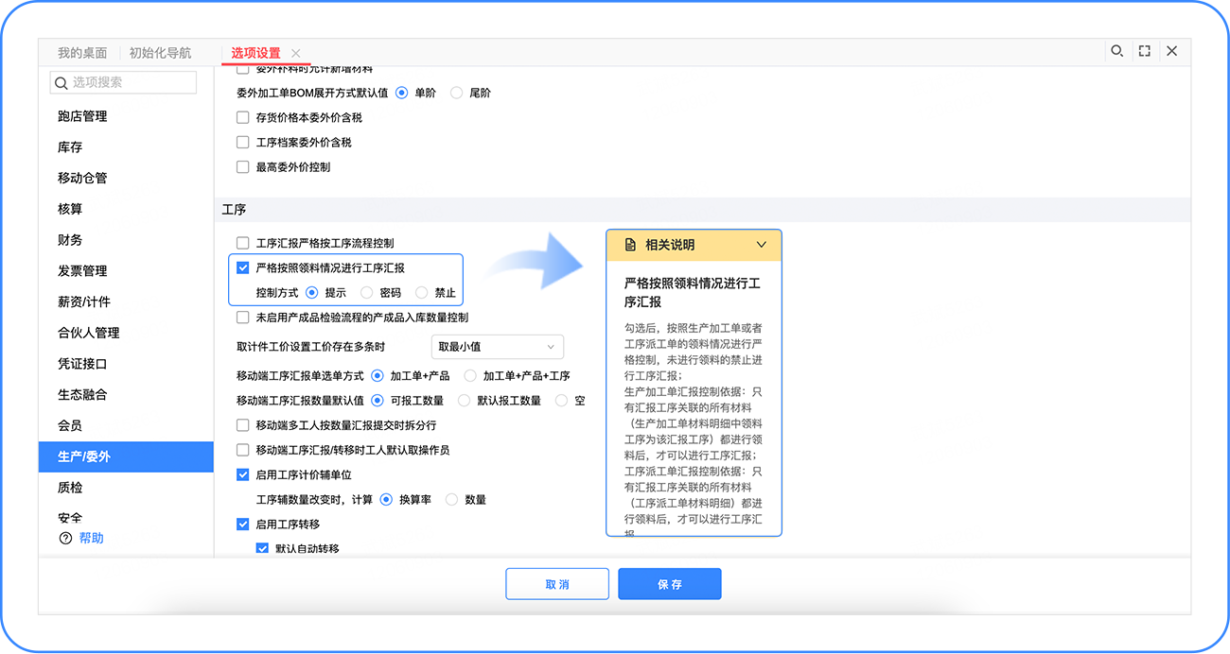Select 生产/委外 category

coord(126,456)
